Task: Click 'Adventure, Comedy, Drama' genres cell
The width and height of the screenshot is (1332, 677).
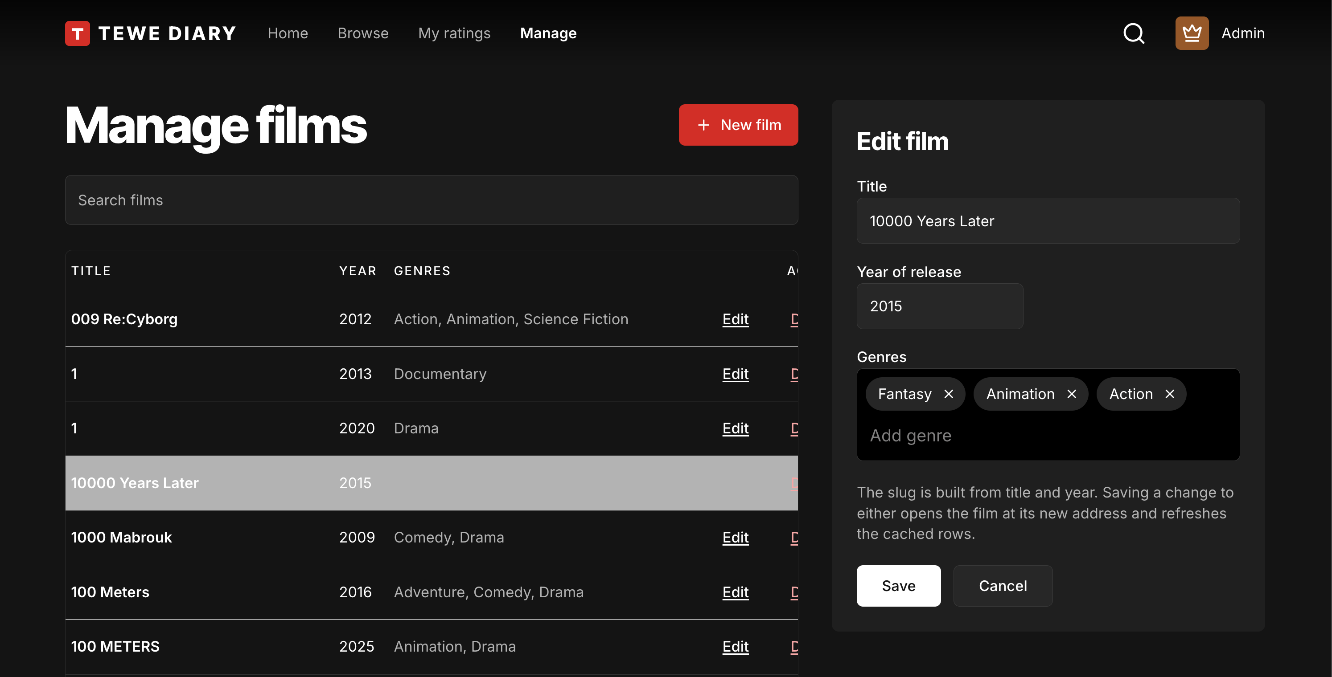Action: click(489, 592)
